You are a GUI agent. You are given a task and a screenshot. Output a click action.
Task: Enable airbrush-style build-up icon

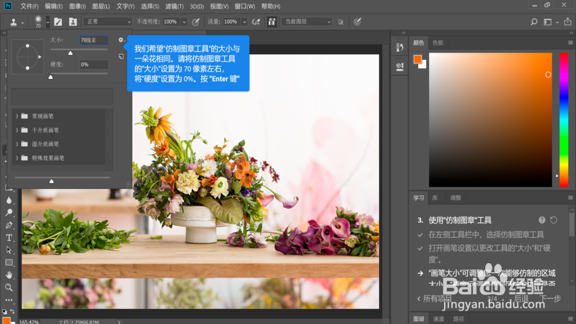pos(256,22)
